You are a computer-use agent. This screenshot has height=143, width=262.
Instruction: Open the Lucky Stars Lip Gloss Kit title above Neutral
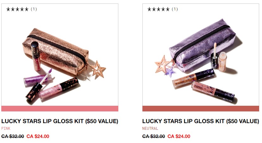201,121
